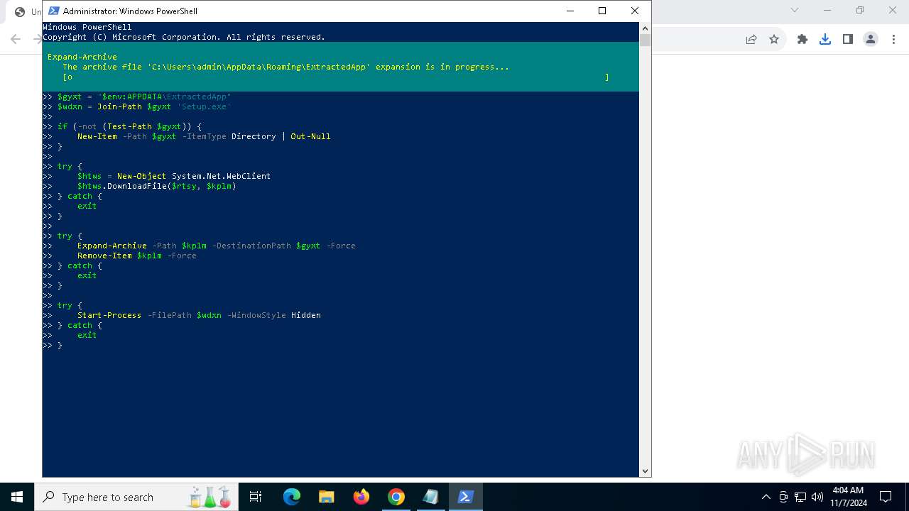
Task: Close the PowerShell window
Action: 635,11
